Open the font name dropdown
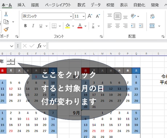Screen dimensions: 167x138 click(x=71, y=16)
